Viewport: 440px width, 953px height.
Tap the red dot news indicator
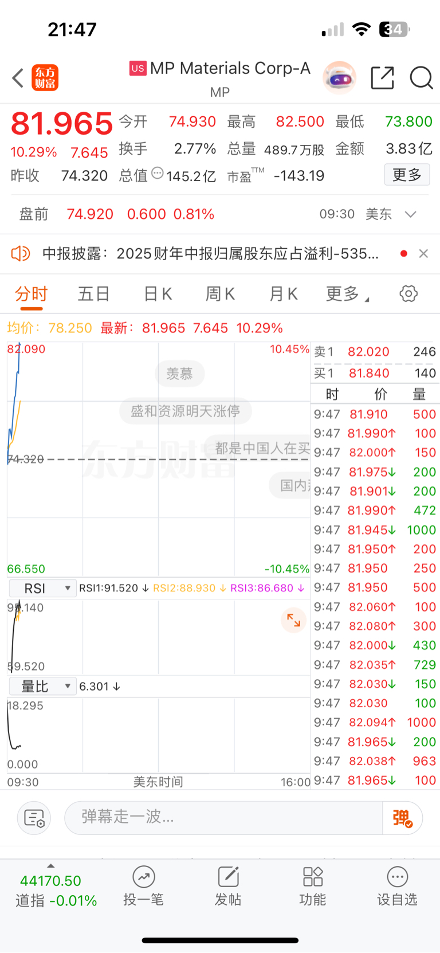click(x=404, y=253)
